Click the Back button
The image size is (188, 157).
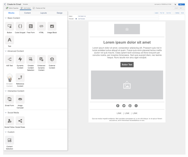[176, 8]
